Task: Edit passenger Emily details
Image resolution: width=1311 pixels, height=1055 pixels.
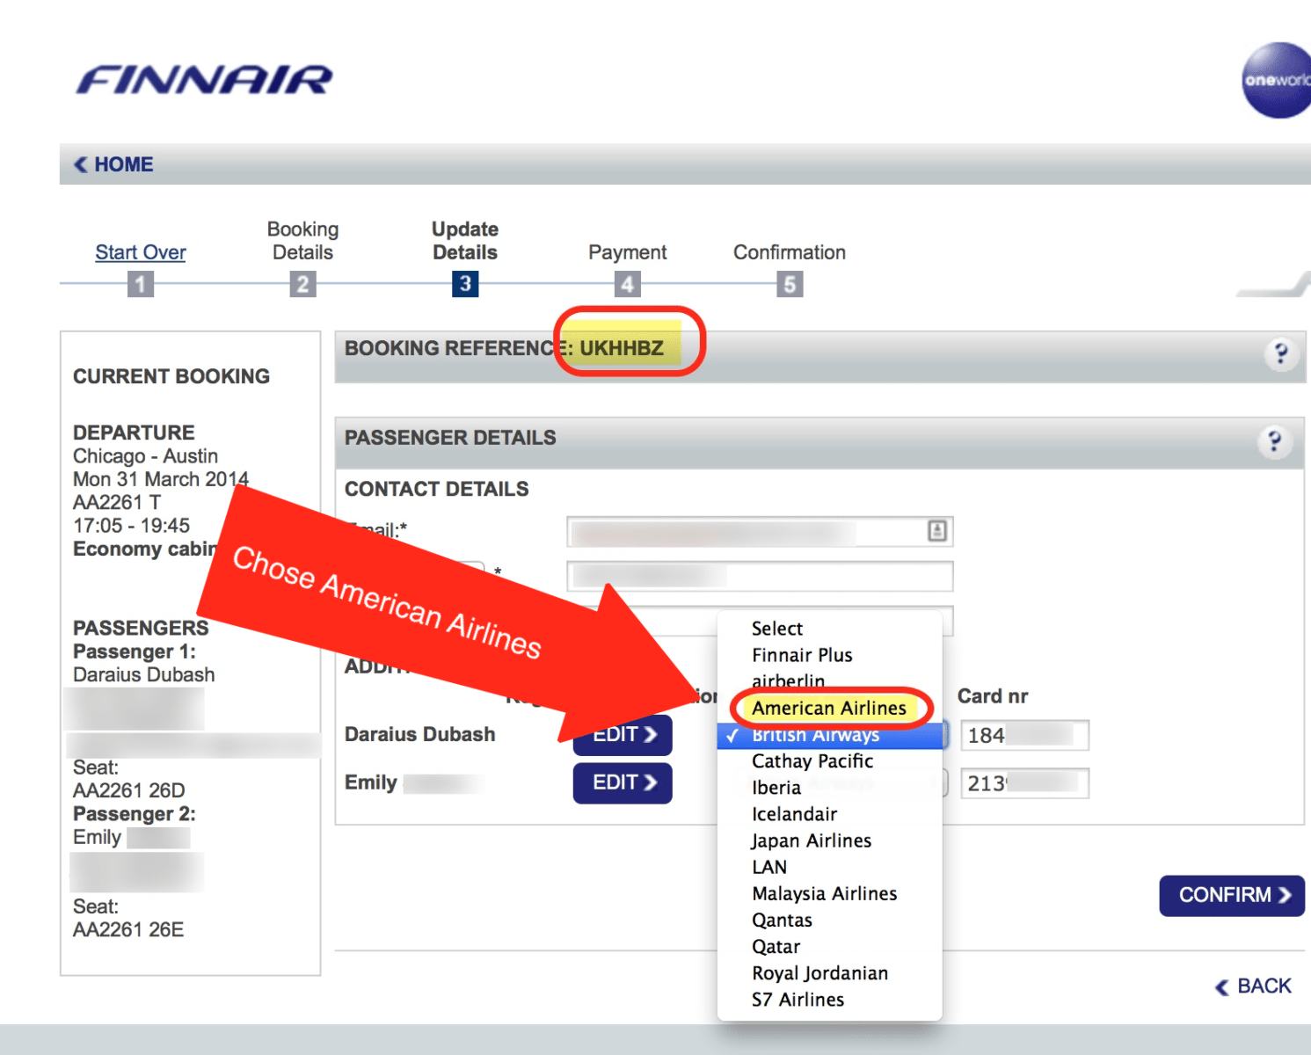Action: coord(623,782)
